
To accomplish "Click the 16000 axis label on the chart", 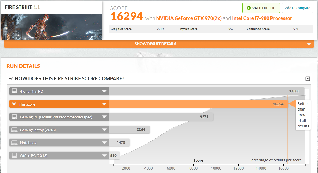I will pos(283,168).
